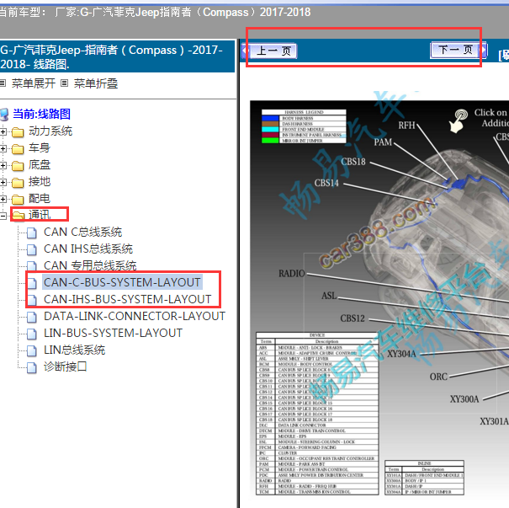The height and width of the screenshot is (508, 509).
Task: Click the cyan front end module swatch
Action: tap(270, 130)
